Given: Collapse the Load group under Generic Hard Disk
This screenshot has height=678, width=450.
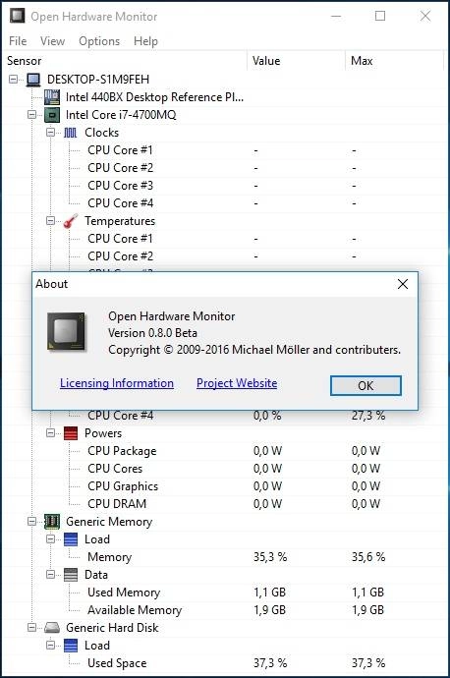Looking at the screenshot, I should click(x=50, y=646).
